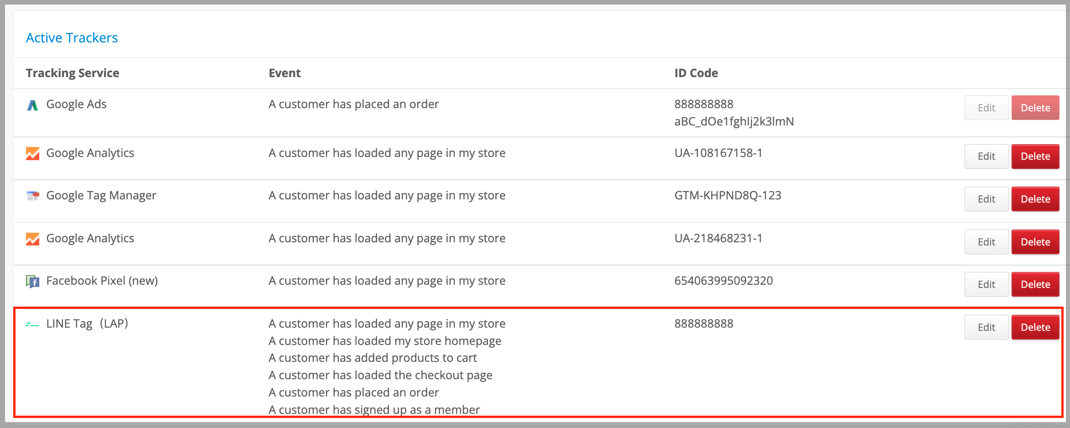Select the Facebook Pixel (new) service name
This screenshot has height=428, width=1070.
coord(102,281)
